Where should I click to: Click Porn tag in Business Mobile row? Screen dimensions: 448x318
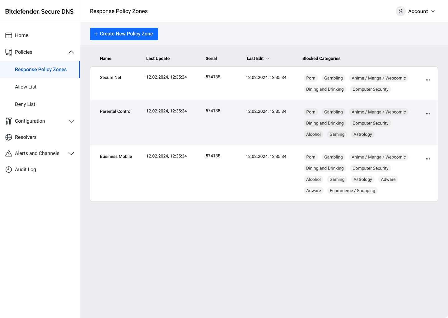[311, 157]
